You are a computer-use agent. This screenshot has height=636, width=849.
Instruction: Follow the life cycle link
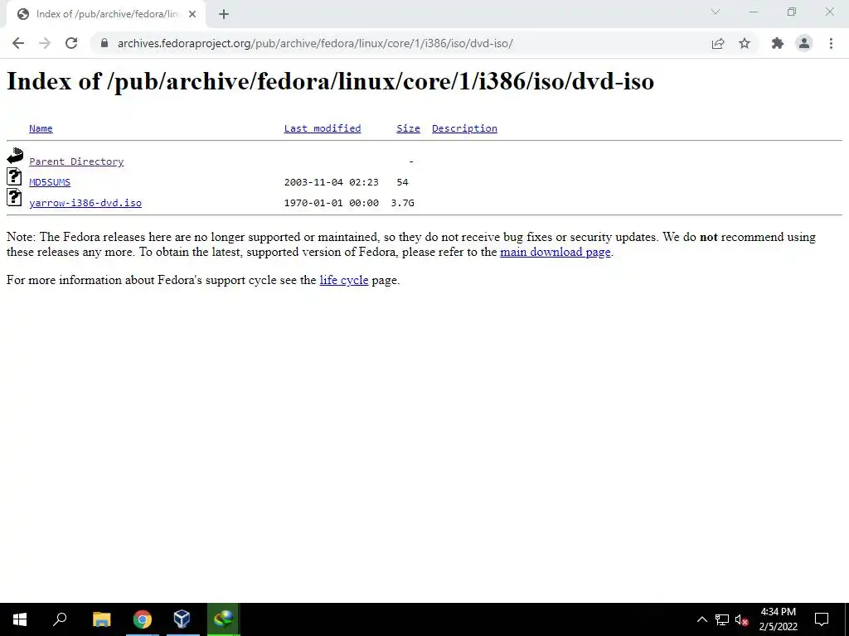click(344, 280)
